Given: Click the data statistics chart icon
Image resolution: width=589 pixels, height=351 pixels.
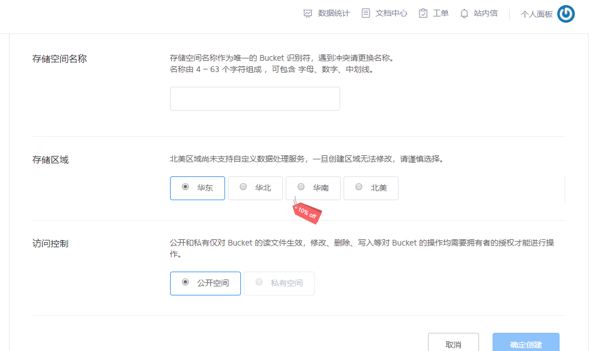Looking at the screenshot, I should (x=308, y=14).
